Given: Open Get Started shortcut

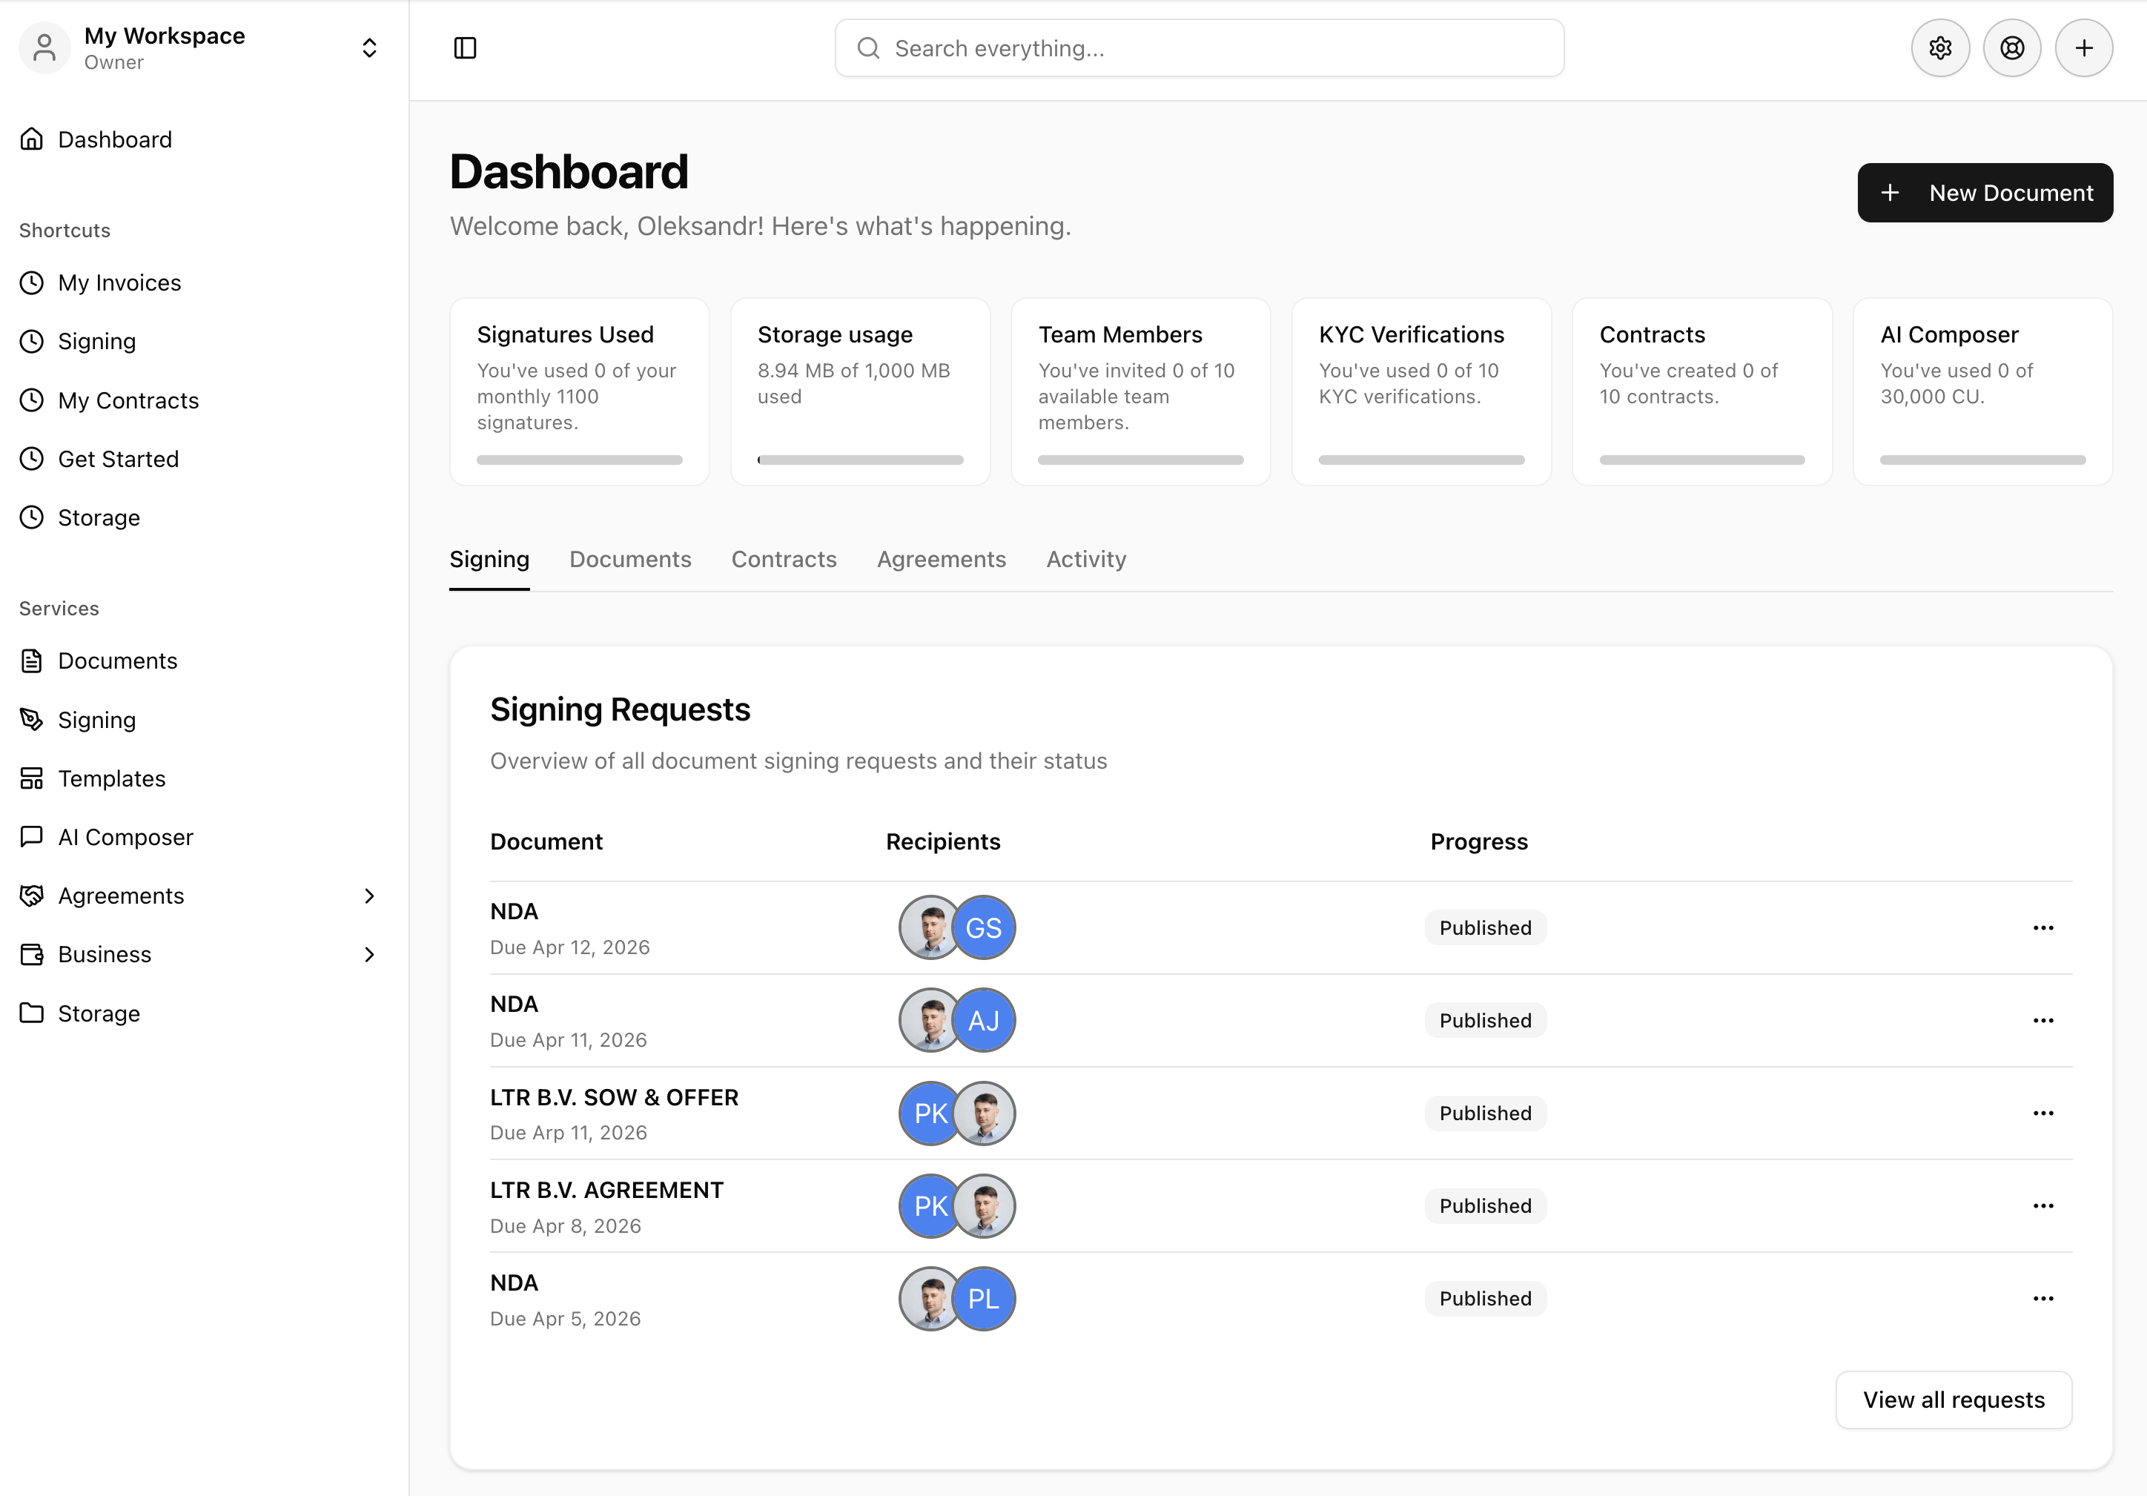Looking at the screenshot, I should [118, 458].
